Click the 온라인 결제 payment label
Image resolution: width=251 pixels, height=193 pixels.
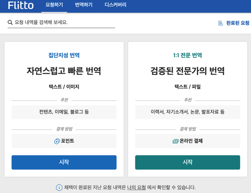pyautogui.click(x=191, y=141)
